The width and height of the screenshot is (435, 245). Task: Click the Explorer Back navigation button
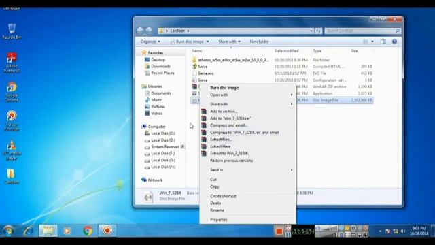point(141,31)
